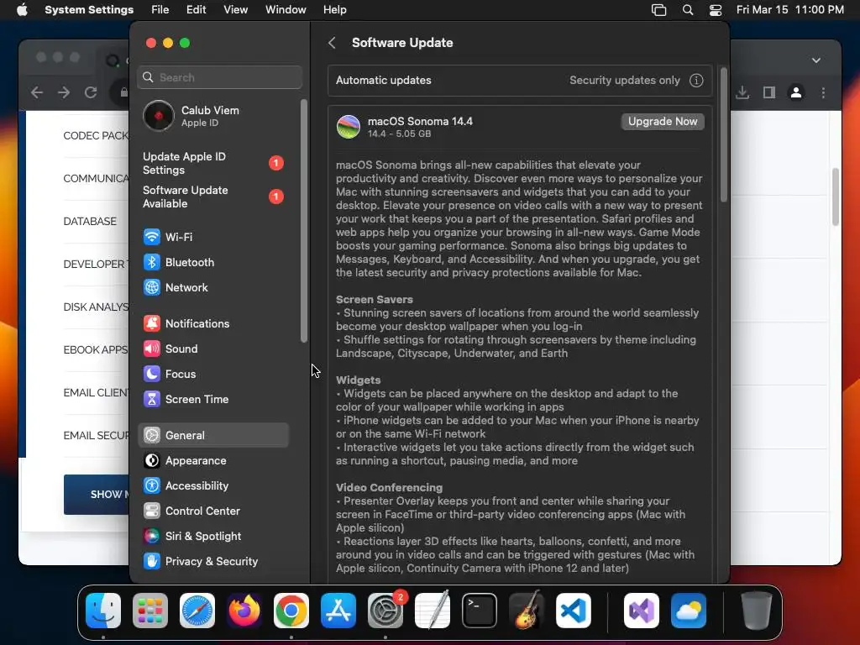
Task: Click forward arrow in Chrome window
Action: [x=64, y=92]
